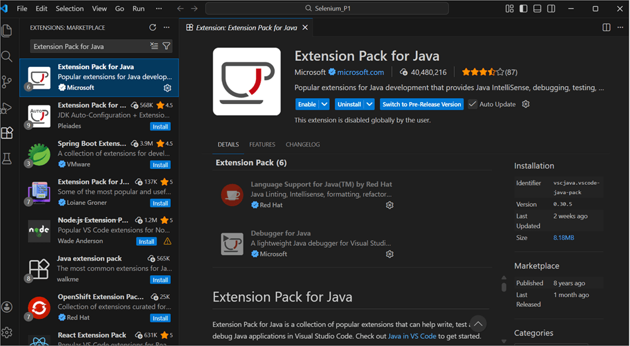The width and height of the screenshot is (630, 346).
Task: Open manage gear for Debugger for Java
Action: click(x=389, y=254)
